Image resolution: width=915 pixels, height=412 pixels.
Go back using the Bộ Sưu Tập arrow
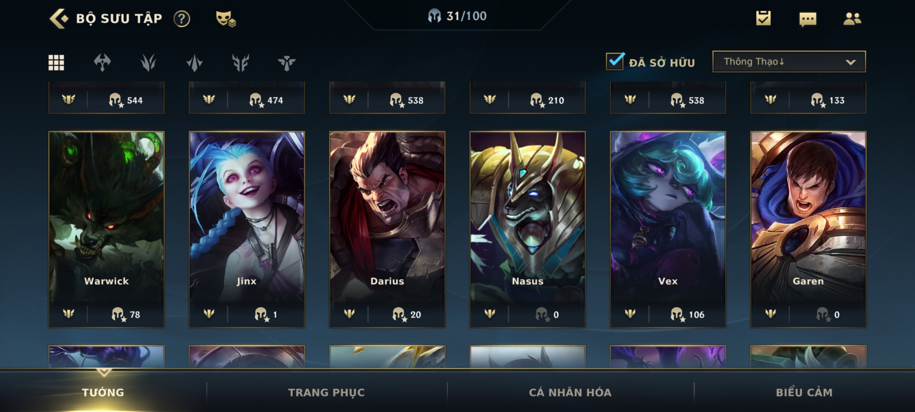tap(59, 18)
